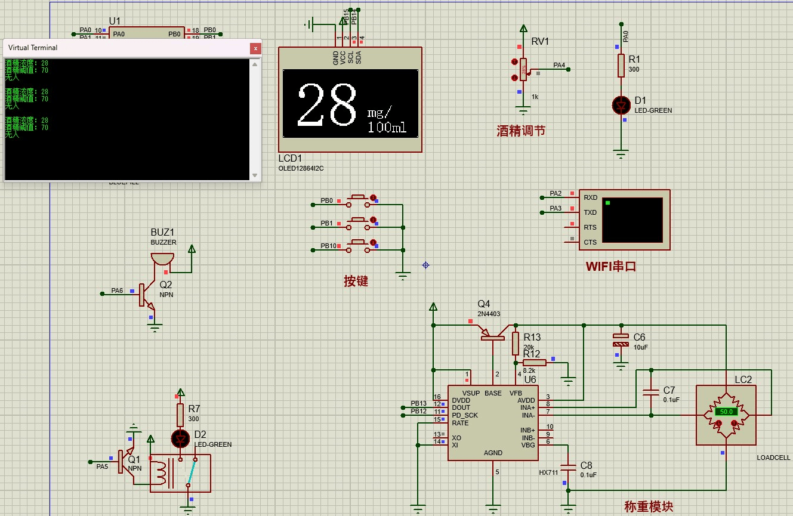Screen dimensions: 793x516
Task: Decrease RV1 potentiometer with lower red arrow
Action: pyautogui.click(x=514, y=78)
